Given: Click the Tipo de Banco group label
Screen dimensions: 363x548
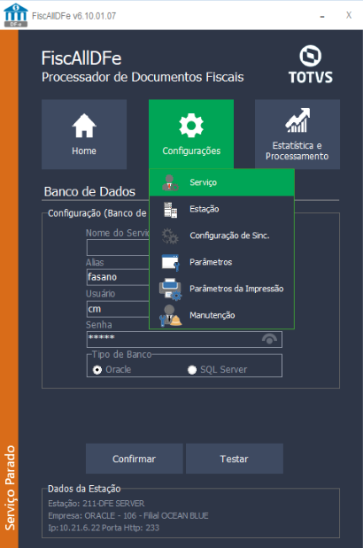Looking at the screenshot, I should click(122, 354).
